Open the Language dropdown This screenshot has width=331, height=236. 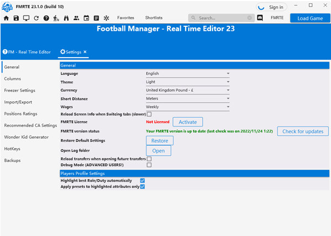tap(188, 73)
